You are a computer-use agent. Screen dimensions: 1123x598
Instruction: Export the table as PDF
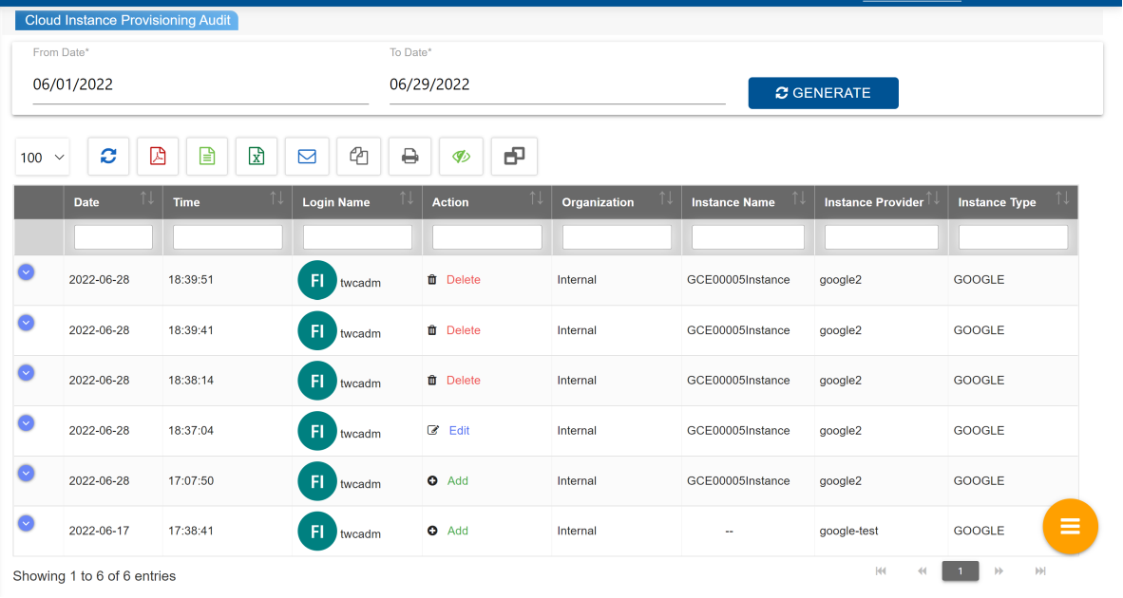[x=158, y=157]
